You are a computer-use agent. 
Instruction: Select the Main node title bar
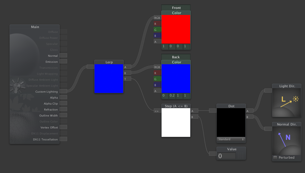35,27
